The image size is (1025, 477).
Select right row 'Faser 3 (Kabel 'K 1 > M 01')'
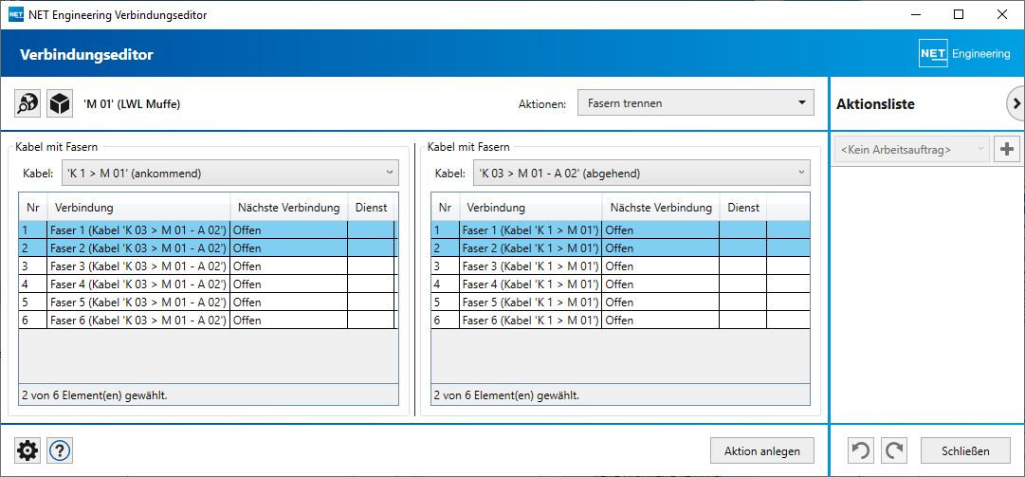click(x=620, y=266)
